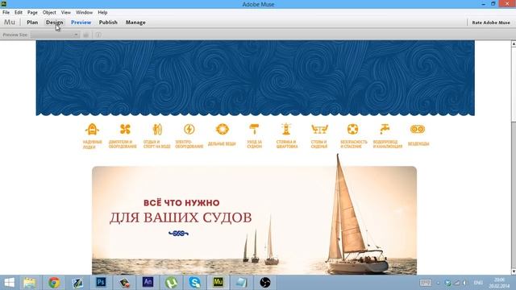The image size is (516, 290).
Task: Click the preview info icon in toolbar
Action: 98,35
